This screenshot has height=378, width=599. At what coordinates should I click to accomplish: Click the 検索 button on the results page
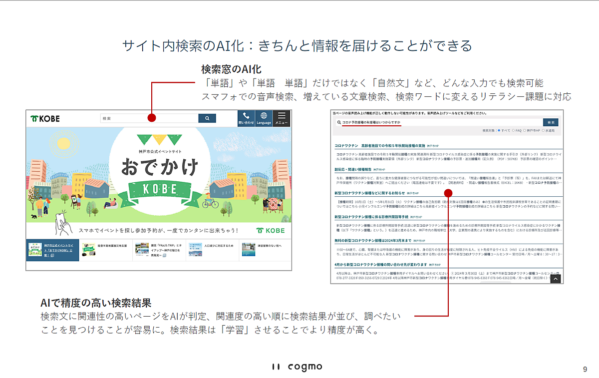[x=551, y=122]
